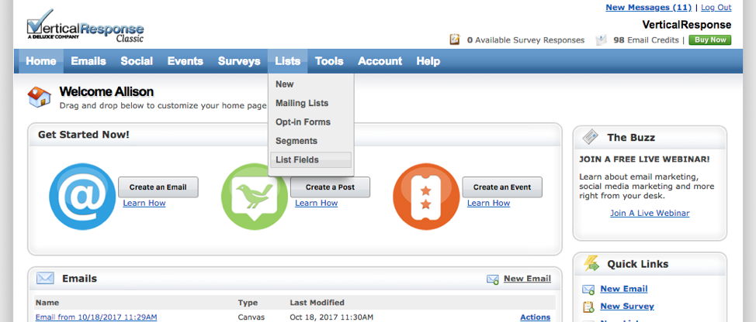Viewport: 756px width, 322px height.
Task: Click the Log Out link
Action: click(x=716, y=7)
